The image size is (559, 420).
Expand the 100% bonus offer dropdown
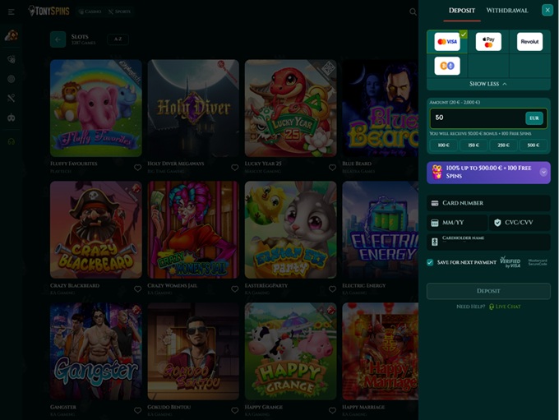pos(543,172)
